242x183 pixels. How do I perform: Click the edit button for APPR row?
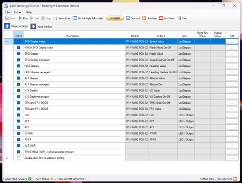[x=232, y=139]
